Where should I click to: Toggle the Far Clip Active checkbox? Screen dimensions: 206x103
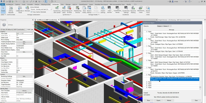[x=17, y=66]
